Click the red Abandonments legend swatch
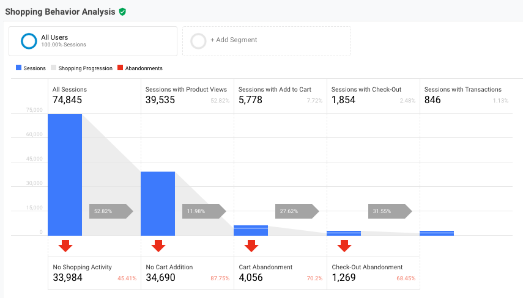The width and height of the screenshot is (523, 298). coord(120,68)
